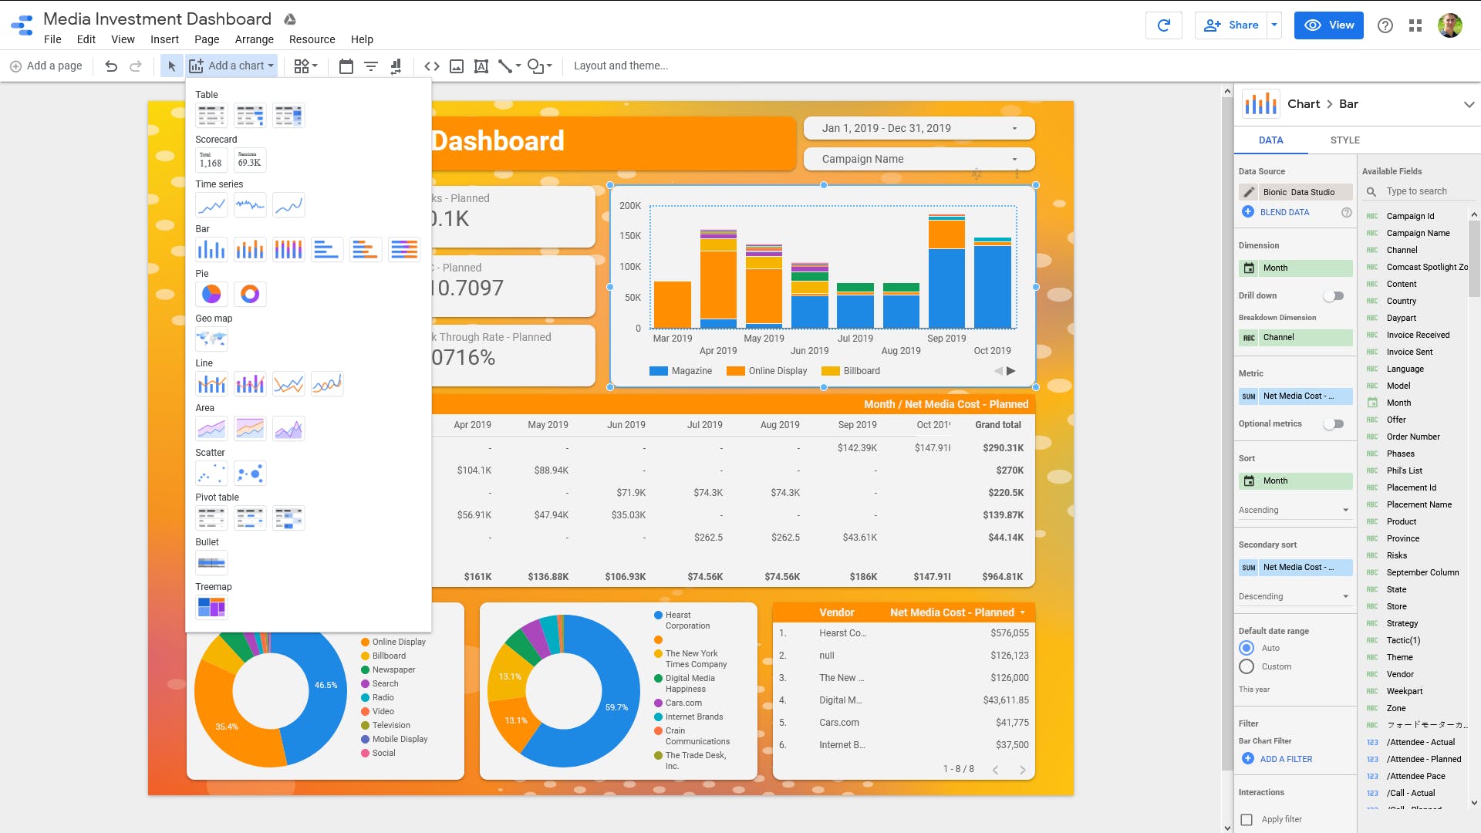Screen dimensions: 1481x833
Task: Open the date range dropdown Jan 1, 2019
Action: (x=919, y=128)
